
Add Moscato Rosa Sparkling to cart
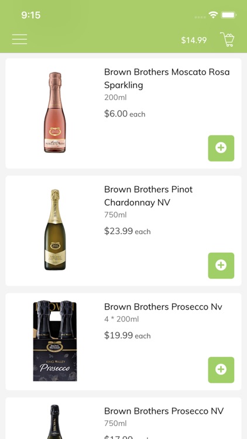[x=221, y=148]
